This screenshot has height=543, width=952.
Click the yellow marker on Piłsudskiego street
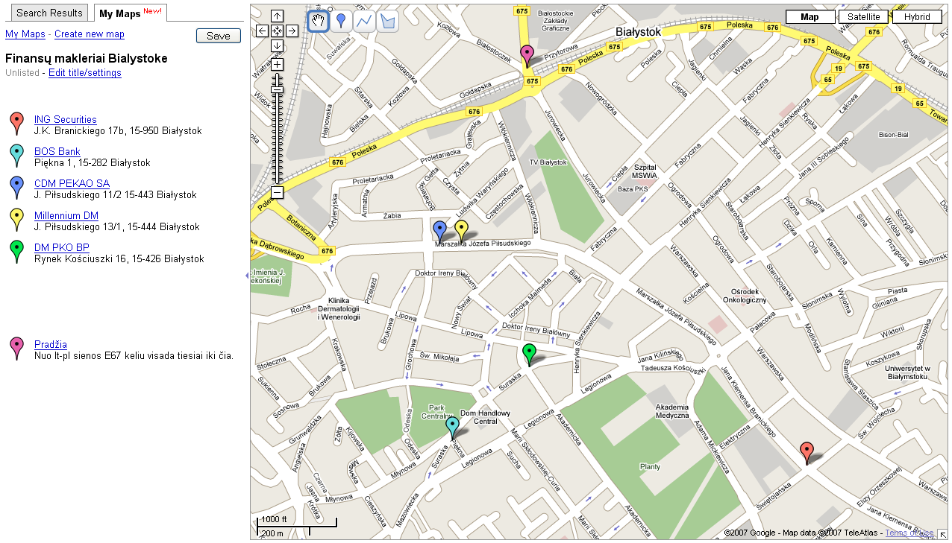[462, 232]
